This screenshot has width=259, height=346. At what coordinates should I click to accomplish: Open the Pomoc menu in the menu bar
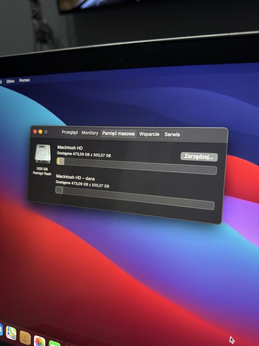pyautogui.click(x=25, y=80)
